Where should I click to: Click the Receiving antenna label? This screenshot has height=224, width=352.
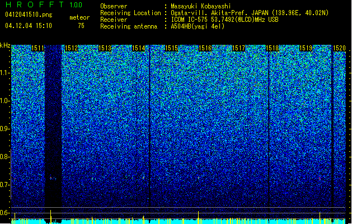click(129, 26)
